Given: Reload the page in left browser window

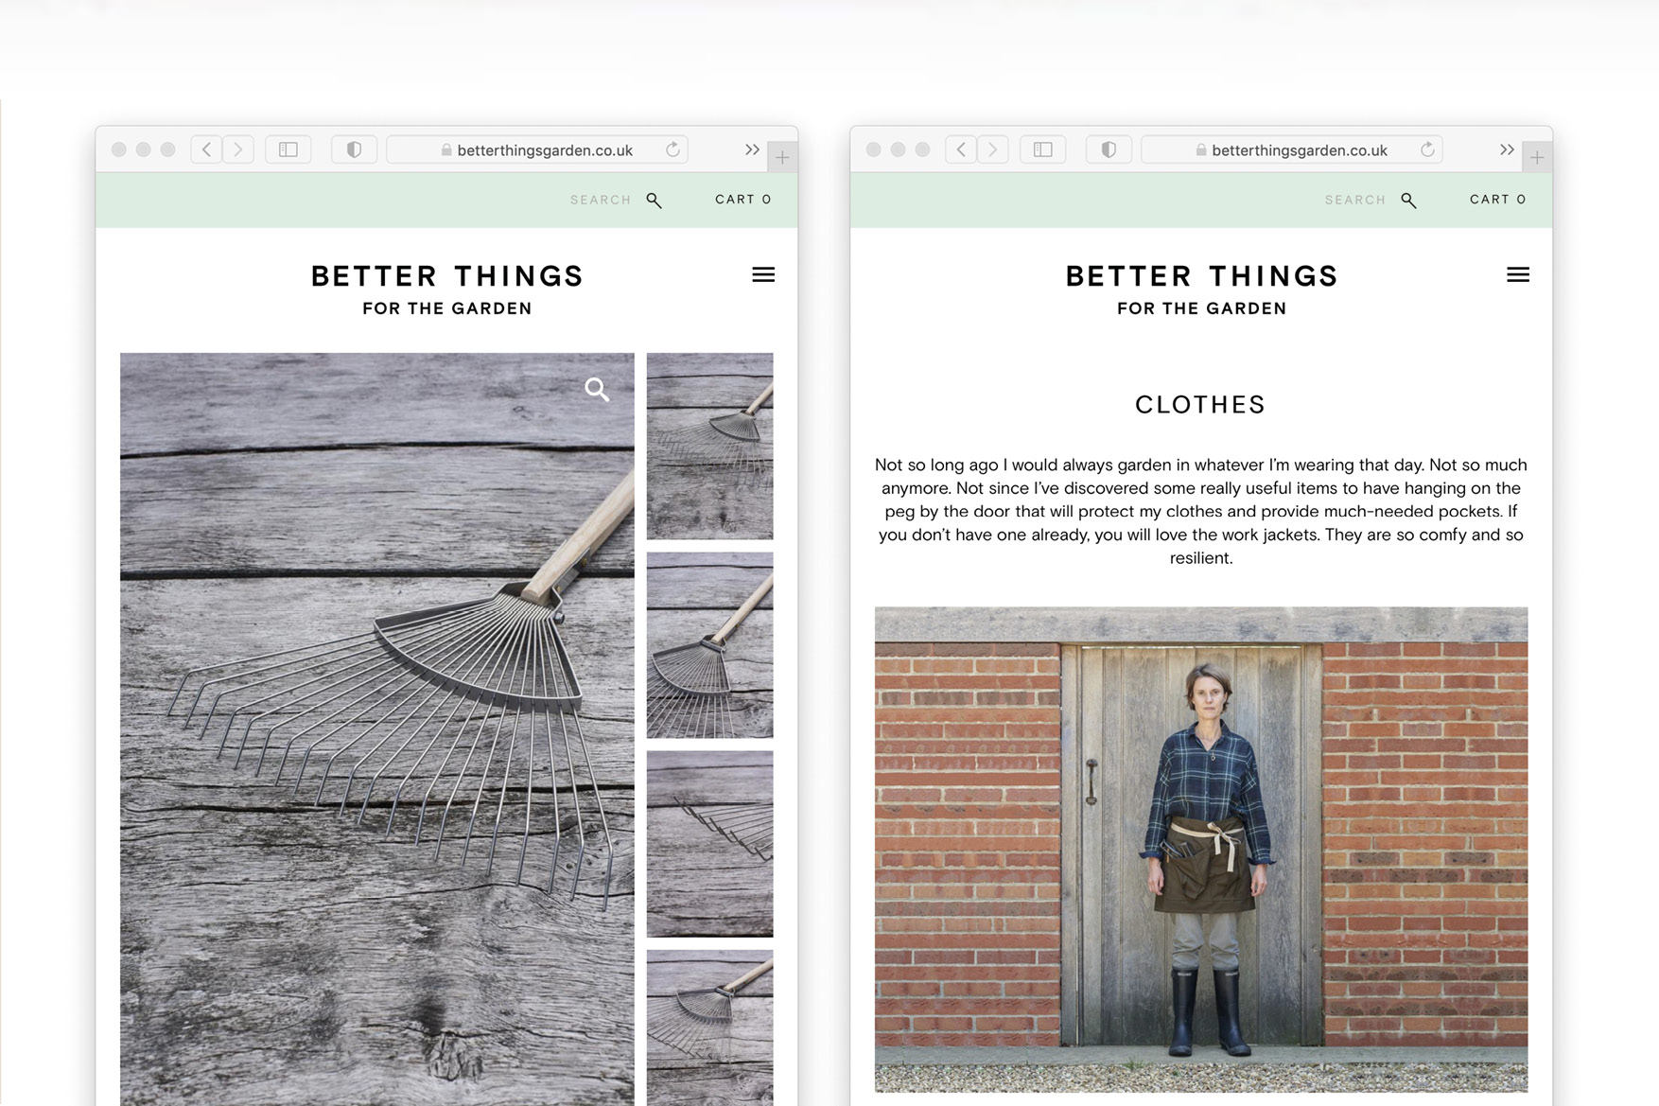Looking at the screenshot, I should [672, 149].
